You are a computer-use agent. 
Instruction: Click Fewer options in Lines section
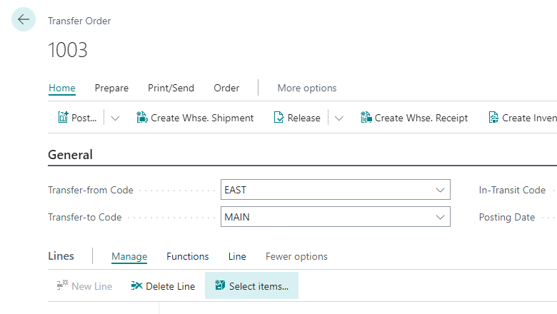[296, 256]
